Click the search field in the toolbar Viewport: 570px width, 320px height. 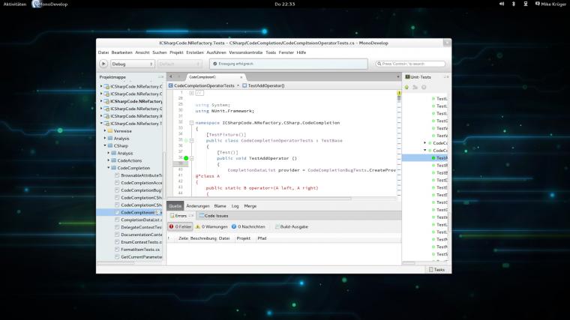point(410,64)
